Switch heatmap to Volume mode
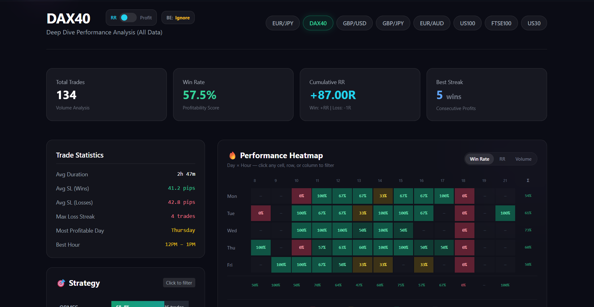This screenshot has height=307, width=594. (x=523, y=159)
